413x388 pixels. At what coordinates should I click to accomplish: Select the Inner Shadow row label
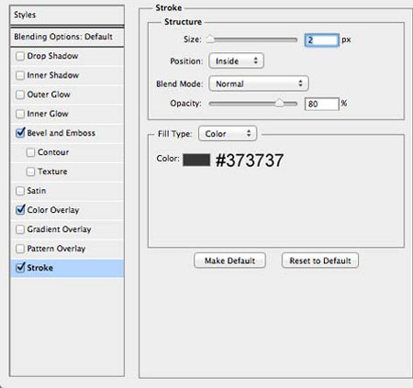[53, 75]
